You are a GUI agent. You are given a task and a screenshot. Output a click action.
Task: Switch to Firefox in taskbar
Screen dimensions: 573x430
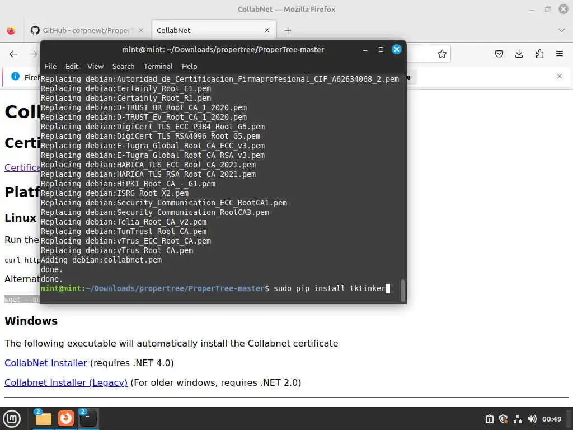[66, 419]
